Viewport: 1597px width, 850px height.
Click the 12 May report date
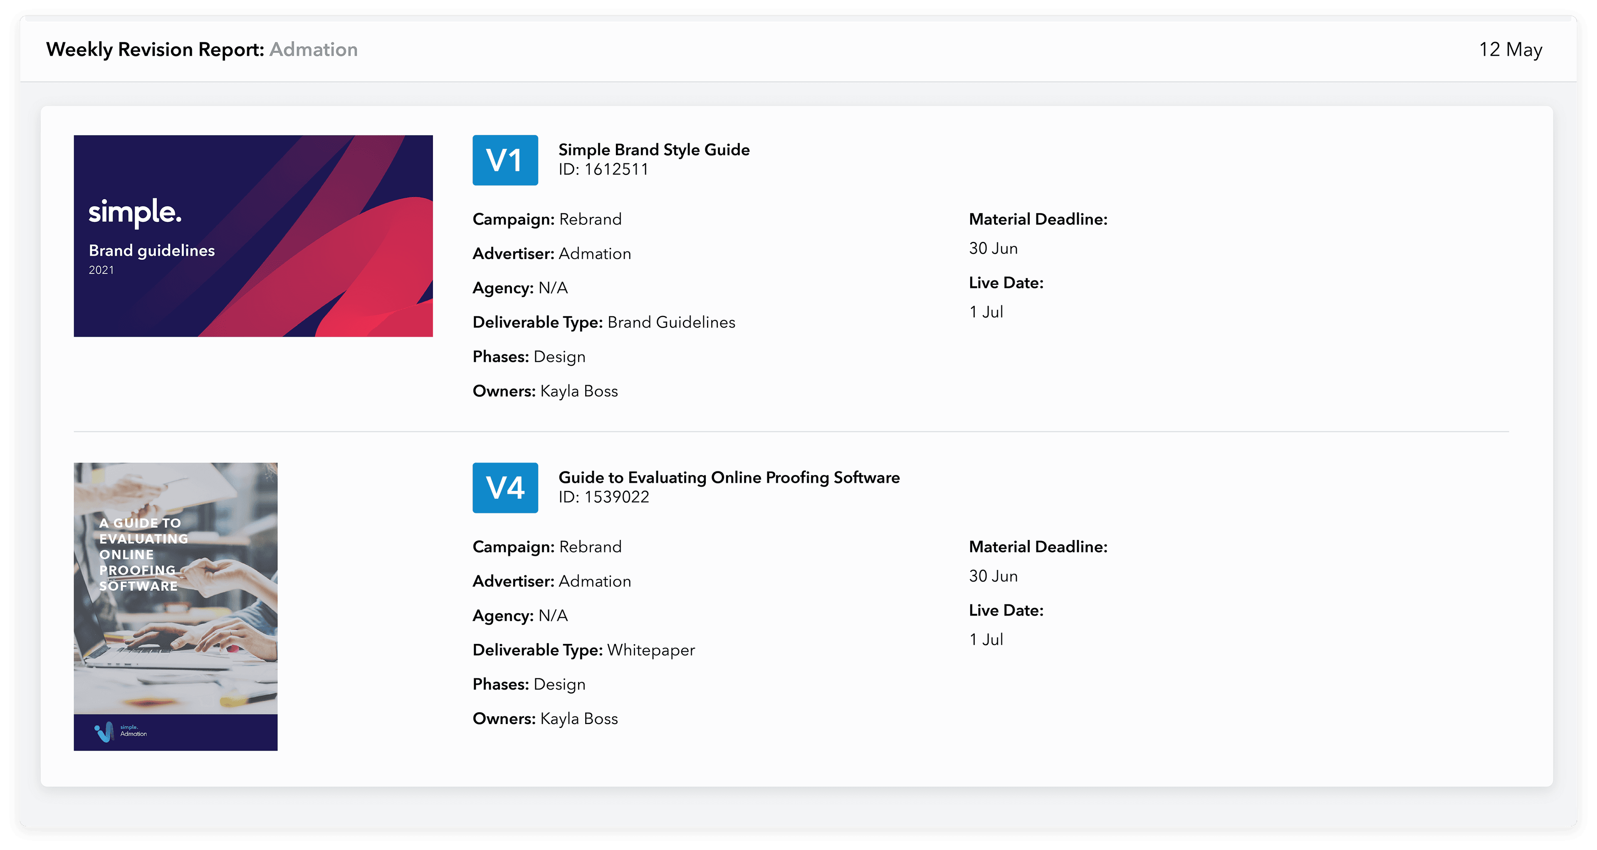pyautogui.click(x=1510, y=49)
